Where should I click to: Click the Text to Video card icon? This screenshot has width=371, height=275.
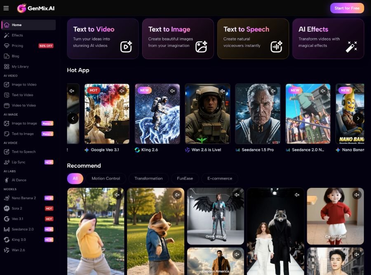(x=126, y=47)
